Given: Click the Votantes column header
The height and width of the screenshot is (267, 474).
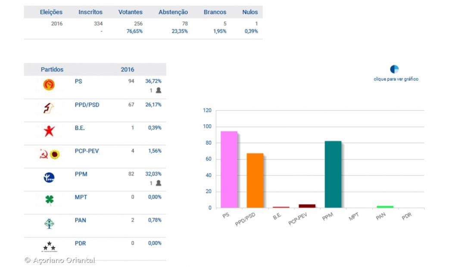Looking at the screenshot, I should pos(130,12).
